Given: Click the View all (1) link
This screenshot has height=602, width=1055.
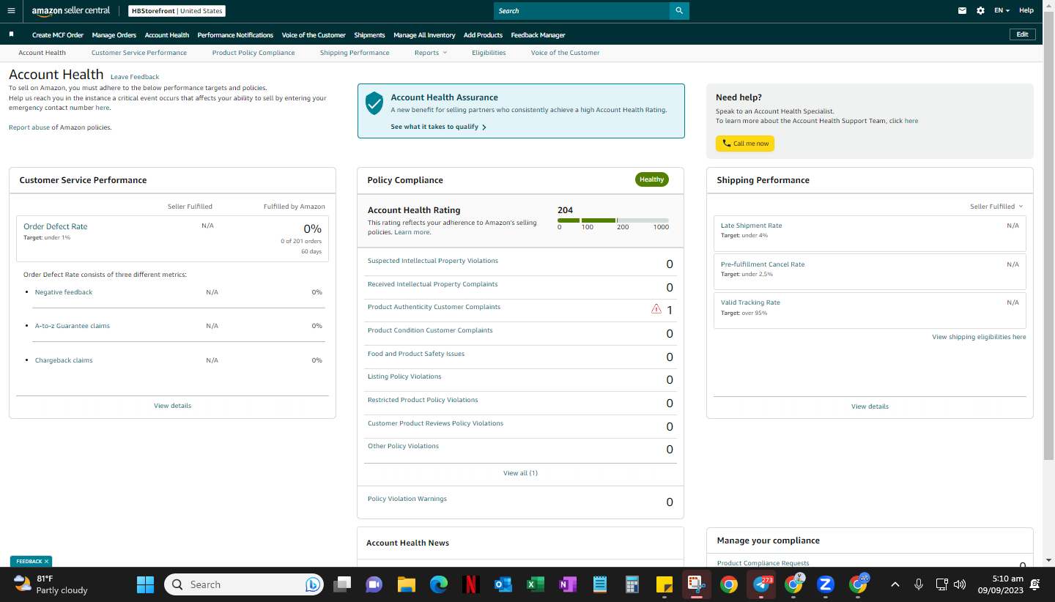Looking at the screenshot, I should coord(520,473).
